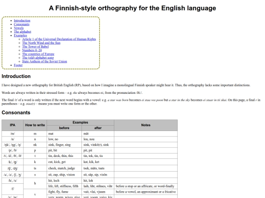This screenshot has height=198, width=265.
Task: Click the 'before' sub-header
Action: (x=64, y=128)
